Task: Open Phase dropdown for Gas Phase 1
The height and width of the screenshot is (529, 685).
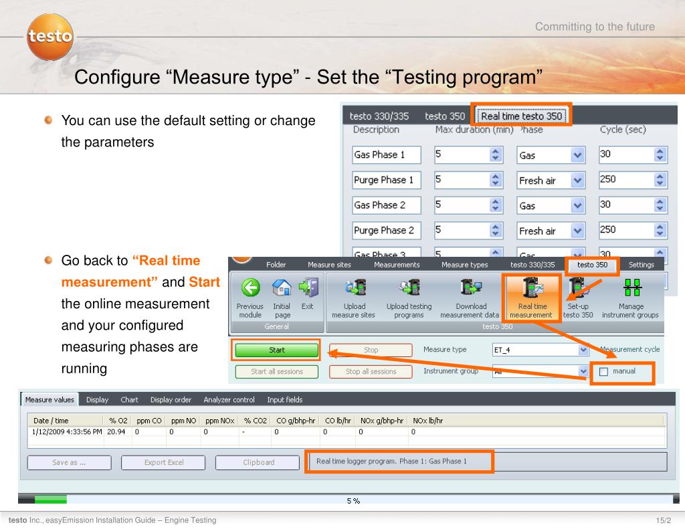Action: 577,155
